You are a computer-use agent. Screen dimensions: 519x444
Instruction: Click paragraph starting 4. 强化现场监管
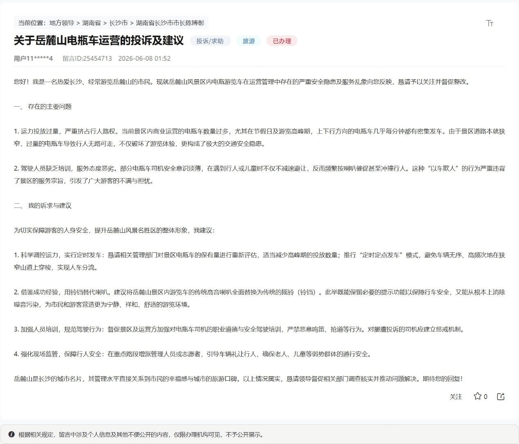(x=194, y=354)
